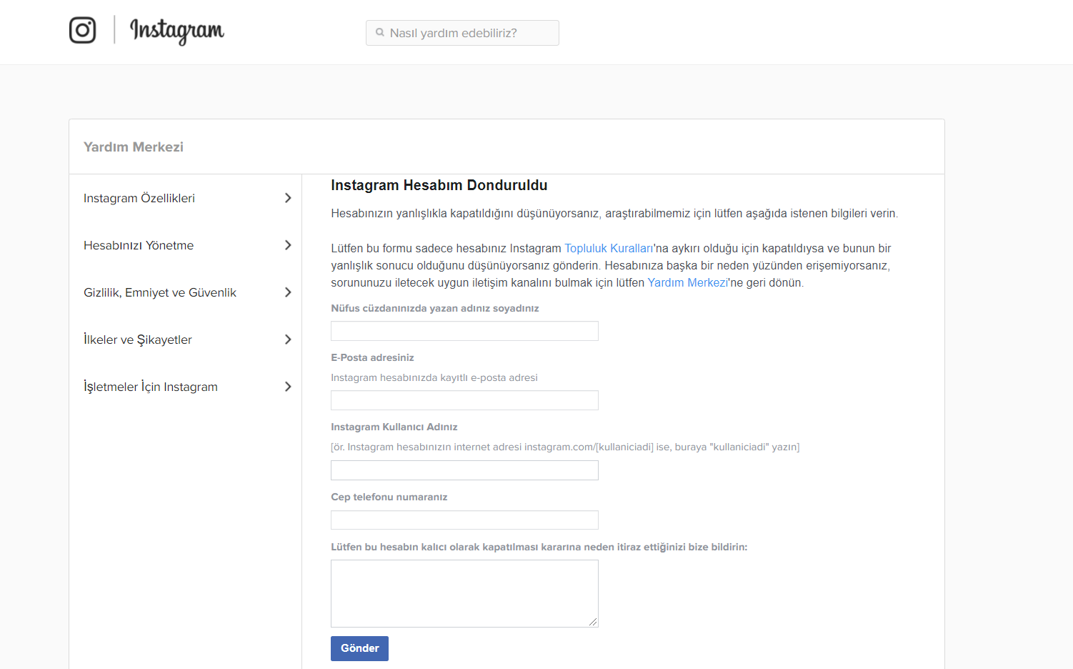
Task: Open the İlkeler ve Şikayetler menu item
Action: [x=138, y=340]
